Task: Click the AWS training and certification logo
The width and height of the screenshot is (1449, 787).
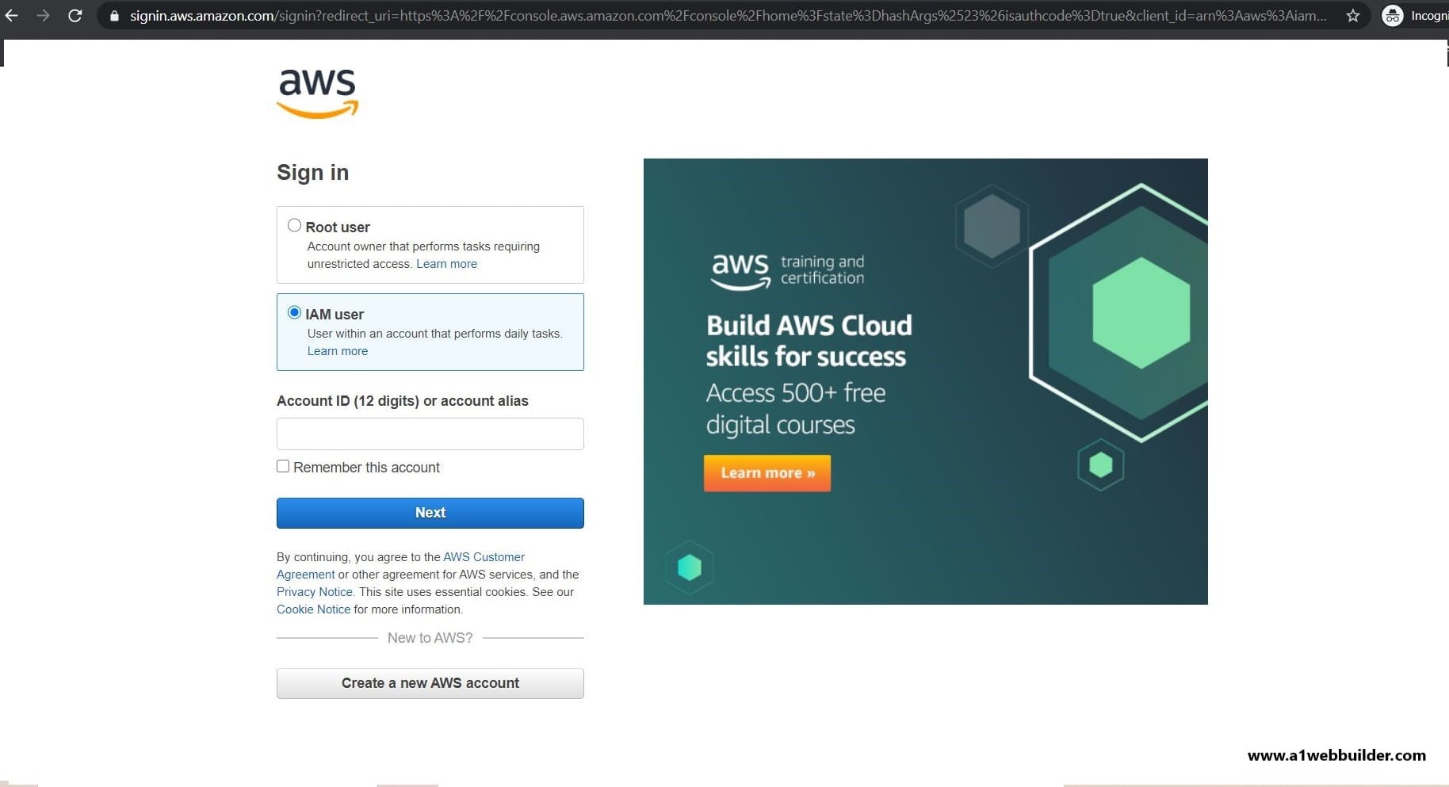Action: (786, 270)
